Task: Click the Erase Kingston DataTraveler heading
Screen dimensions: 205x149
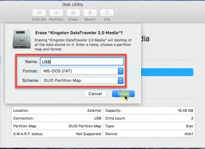Action: pos(79,33)
